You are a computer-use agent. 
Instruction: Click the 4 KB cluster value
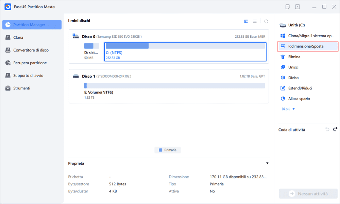coord(113,191)
